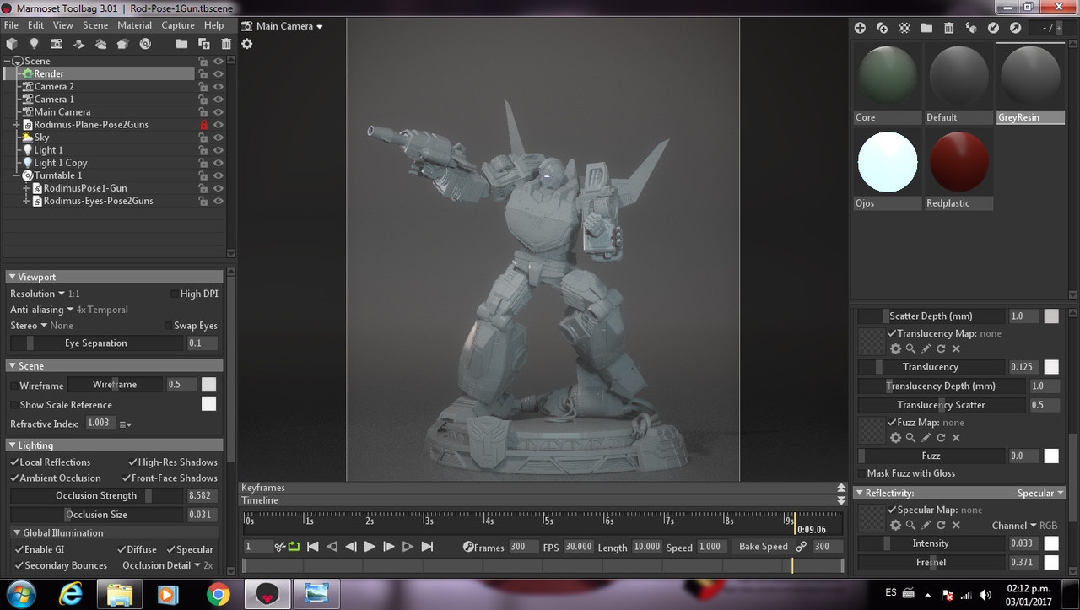Enable Swap Eyes checkbox

167,326
